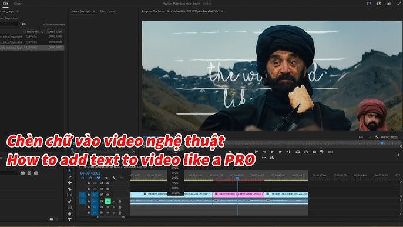
Task: Select Source (no clips) tab
Action: (81, 11)
